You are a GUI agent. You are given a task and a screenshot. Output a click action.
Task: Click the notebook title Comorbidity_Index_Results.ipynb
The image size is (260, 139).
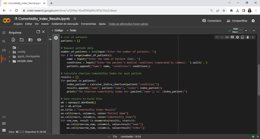[x=44, y=19]
